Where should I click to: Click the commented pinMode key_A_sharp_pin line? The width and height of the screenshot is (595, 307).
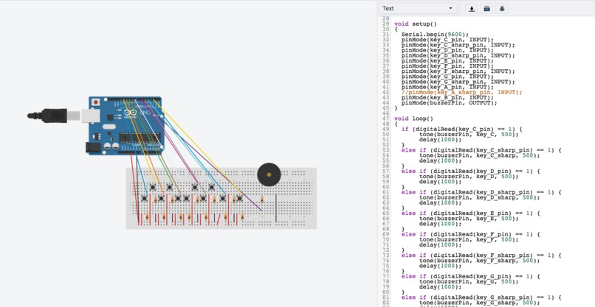462,92
